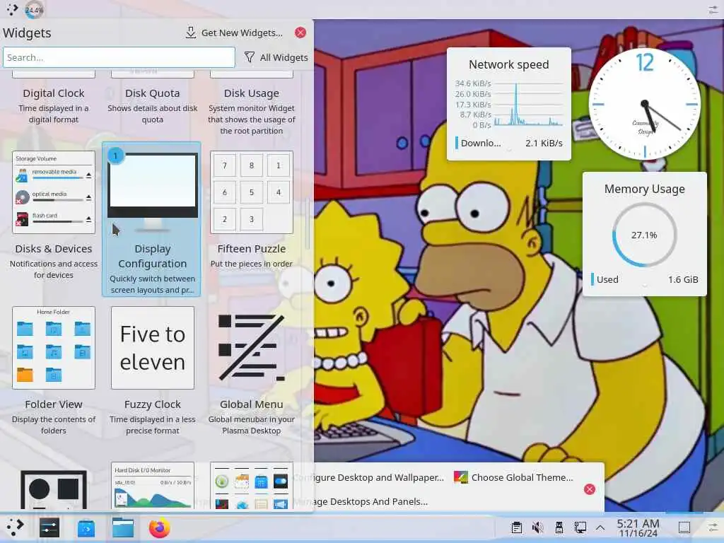The height and width of the screenshot is (543, 724).
Task: Choose Global Theme from edit toolbar
Action: click(513, 477)
